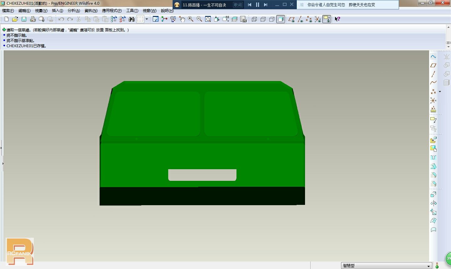Turn off shaded display mode
Image resolution: width=451 pixels, height=269 pixels.
[x=281, y=19]
